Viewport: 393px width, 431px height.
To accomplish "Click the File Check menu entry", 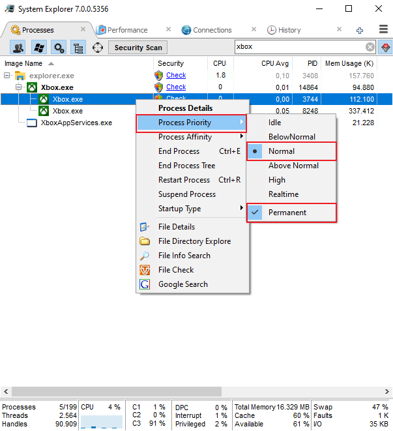I will click(192, 270).
